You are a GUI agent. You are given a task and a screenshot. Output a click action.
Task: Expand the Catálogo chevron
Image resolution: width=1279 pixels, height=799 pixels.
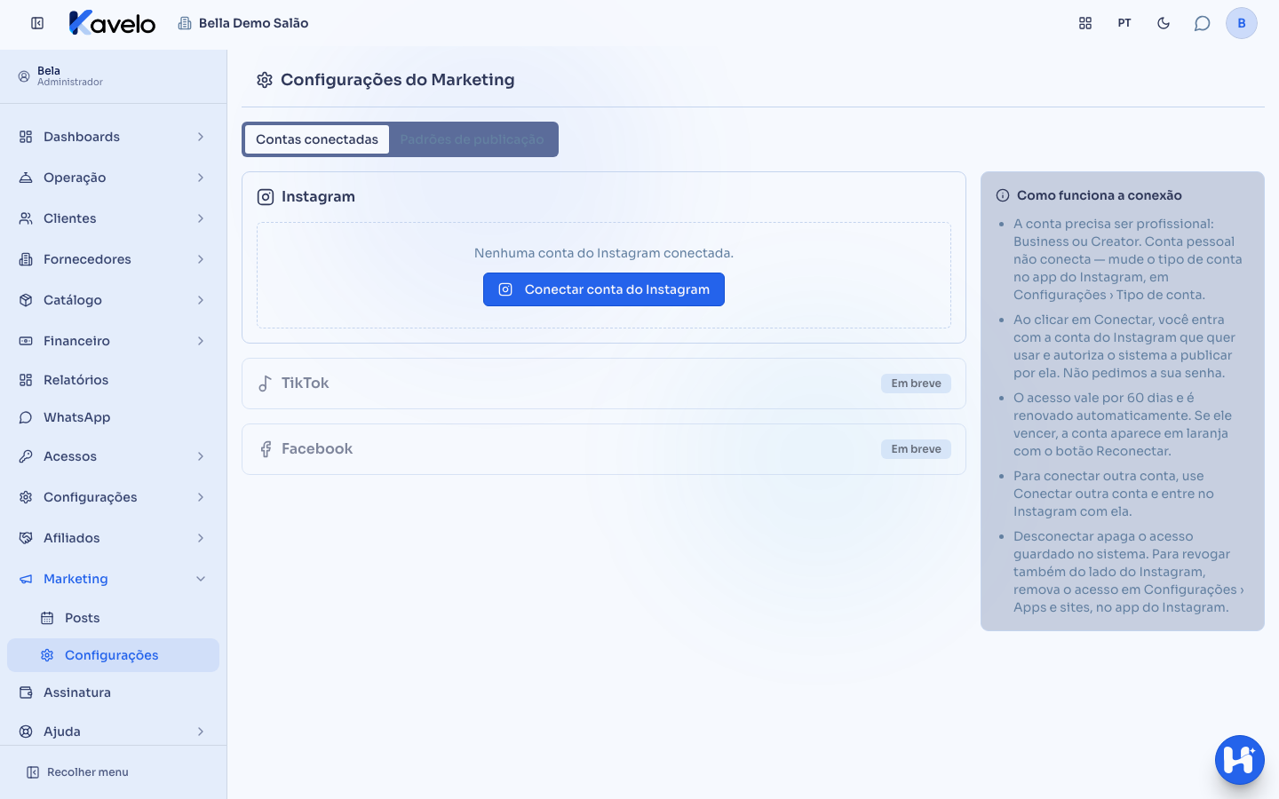(x=201, y=300)
